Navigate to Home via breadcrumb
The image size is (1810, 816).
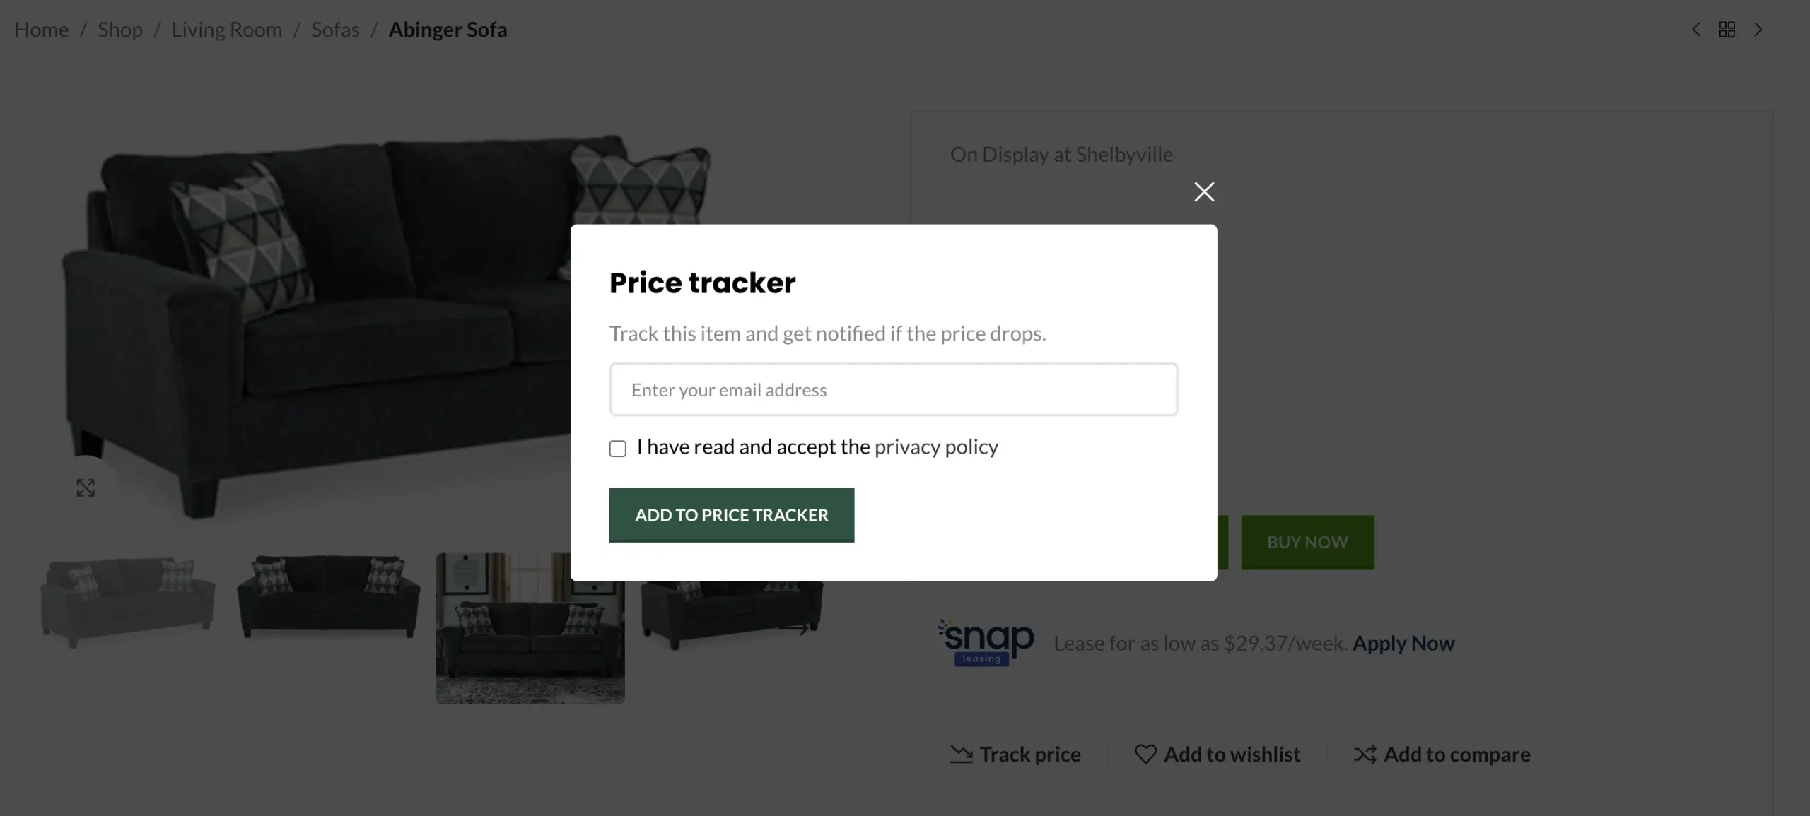coord(41,30)
